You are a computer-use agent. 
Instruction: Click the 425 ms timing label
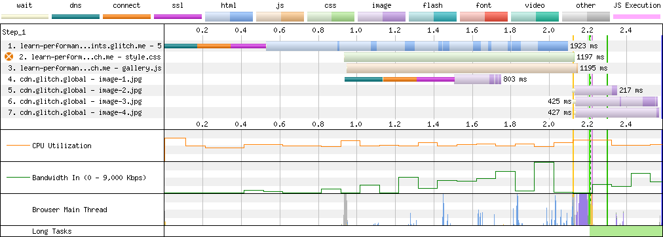click(559, 101)
